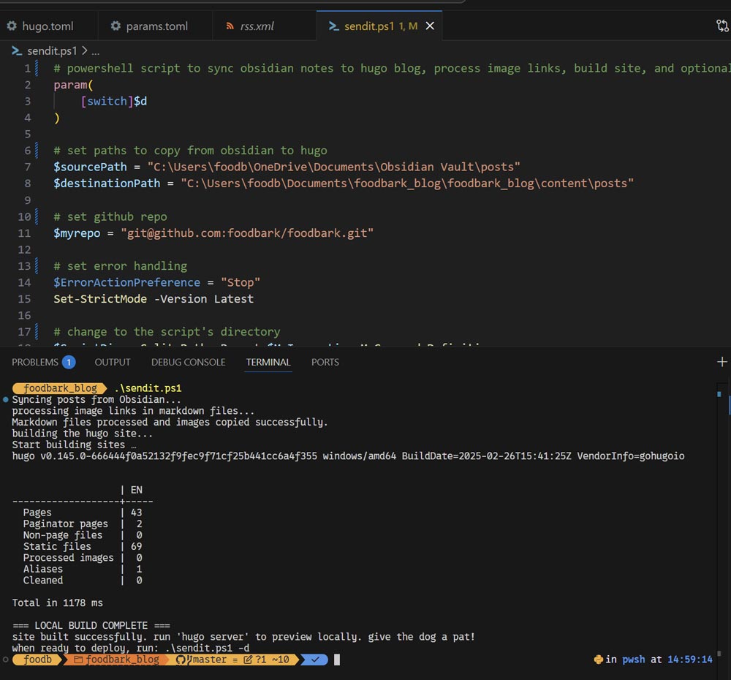Create a new terminal with the plus icon
Viewport: 731px width, 680px height.
point(721,362)
